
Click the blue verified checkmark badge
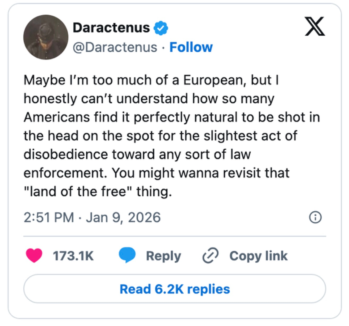pyautogui.click(x=161, y=28)
